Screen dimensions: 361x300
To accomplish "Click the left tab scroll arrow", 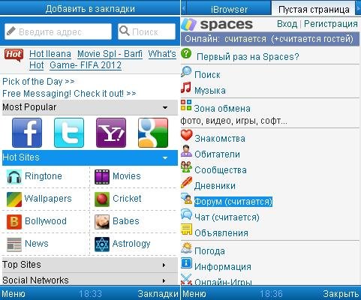I will 184,8.
